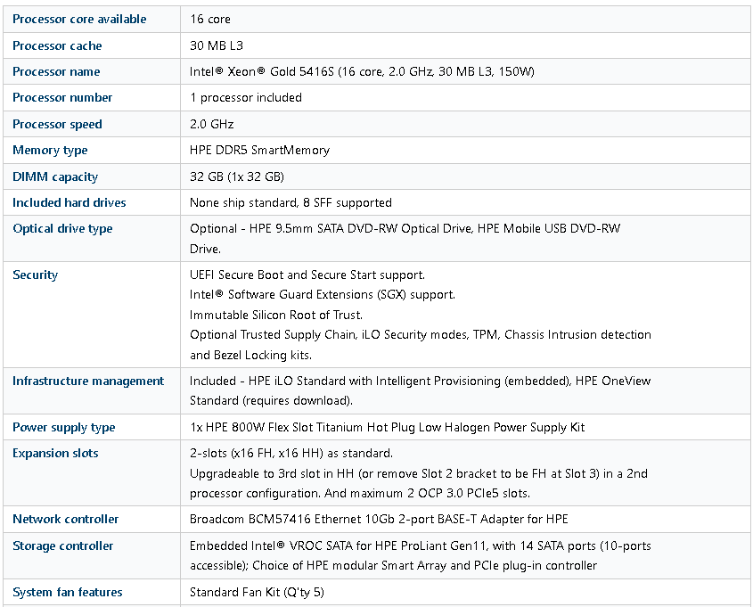
Task: Click the 'System fan features' label
Action: pyautogui.click(x=67, y=592)
